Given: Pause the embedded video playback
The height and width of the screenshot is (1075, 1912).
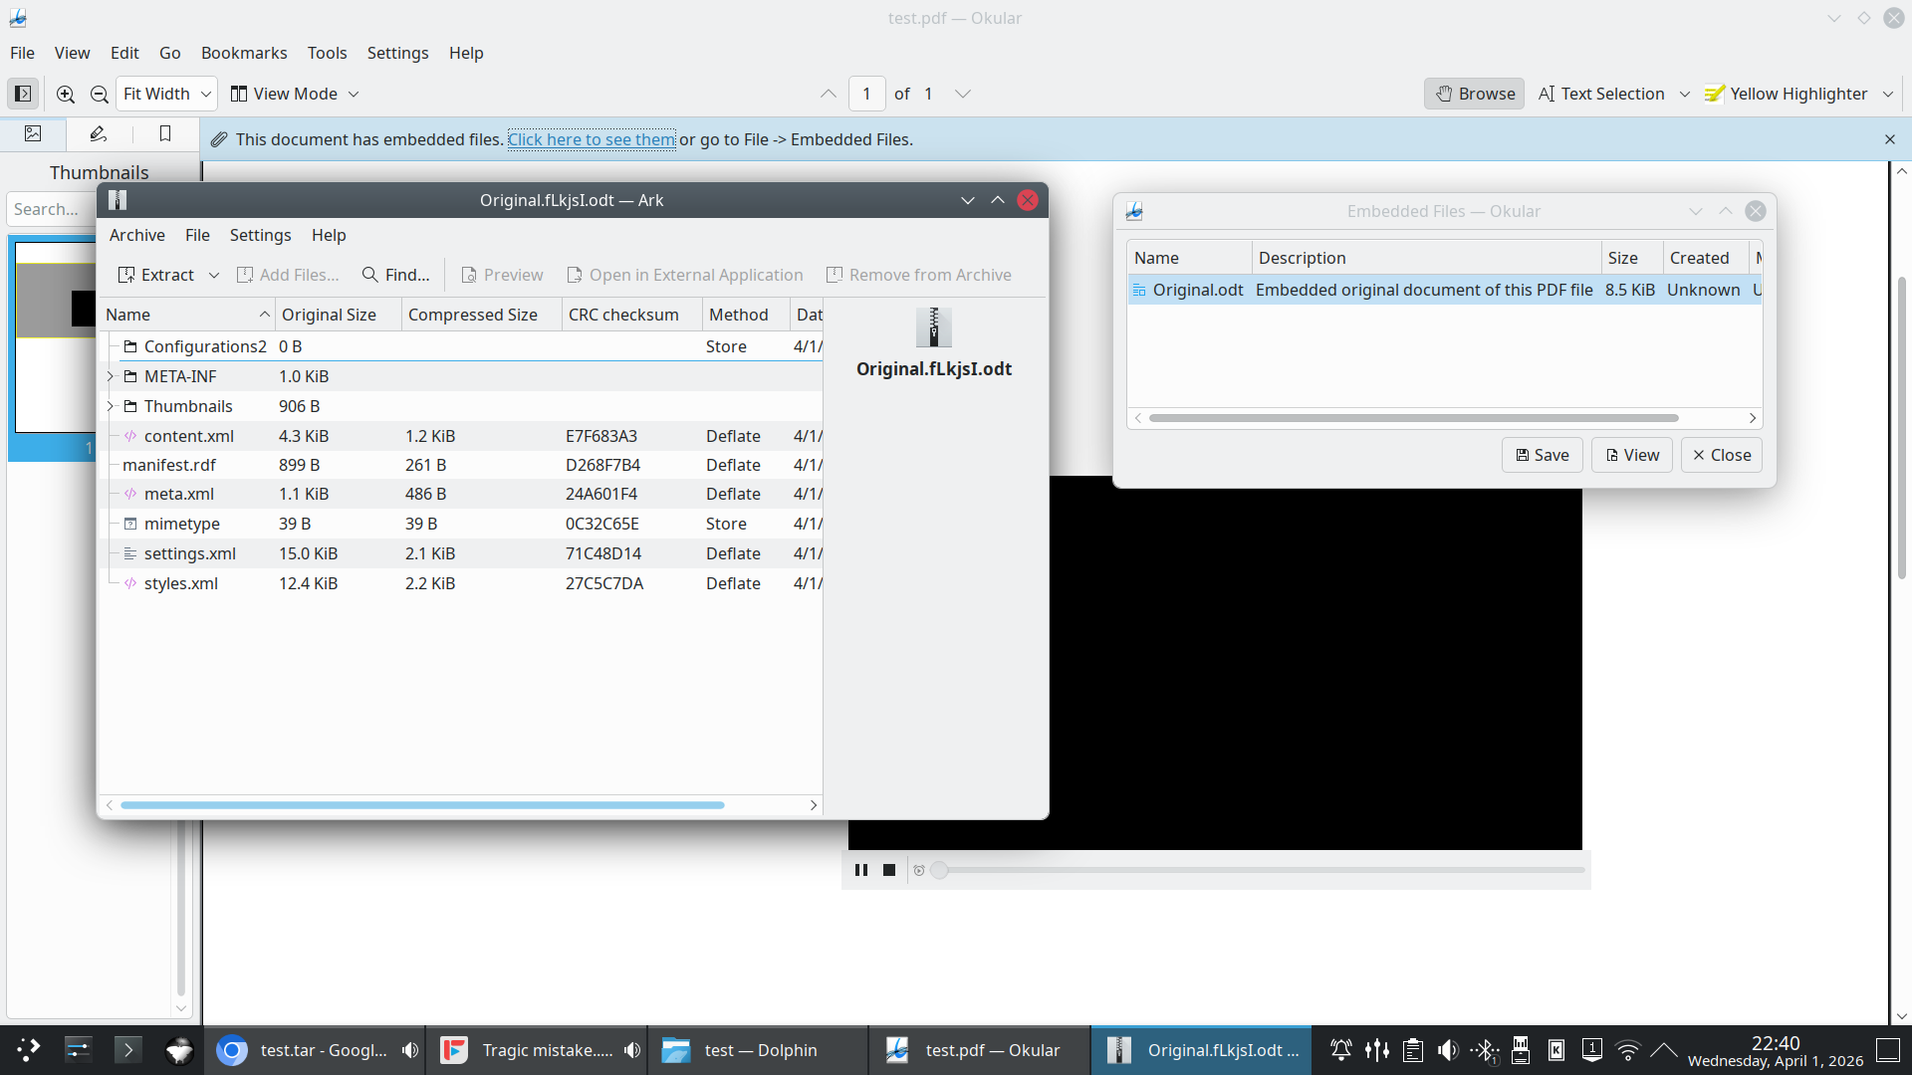Looking at the screenshot, I should (x=861, y=870).
